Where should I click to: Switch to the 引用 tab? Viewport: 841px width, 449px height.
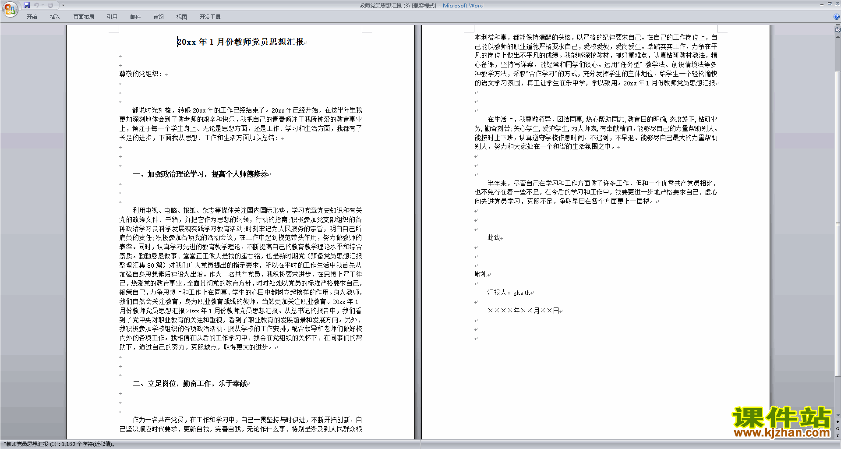click(112, 17)
